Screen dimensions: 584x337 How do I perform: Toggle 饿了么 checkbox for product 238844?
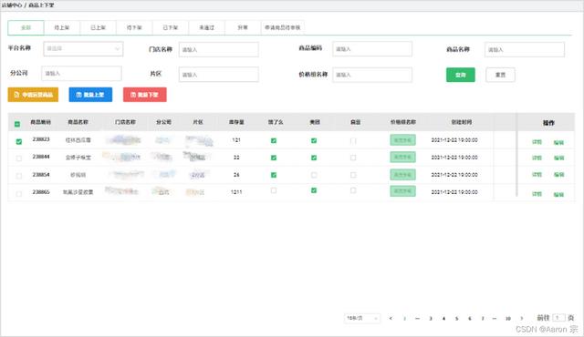click(274, 158)
